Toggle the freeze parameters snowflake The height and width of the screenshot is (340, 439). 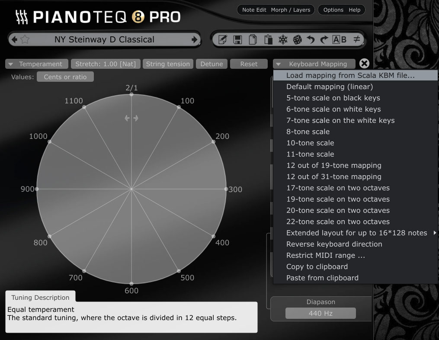pyautogui.click(x=283, y=39)
